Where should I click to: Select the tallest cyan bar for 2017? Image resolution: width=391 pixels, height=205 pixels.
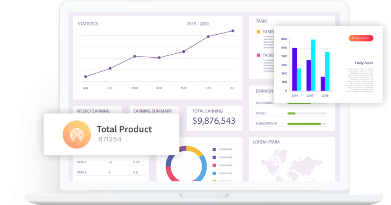313,65
